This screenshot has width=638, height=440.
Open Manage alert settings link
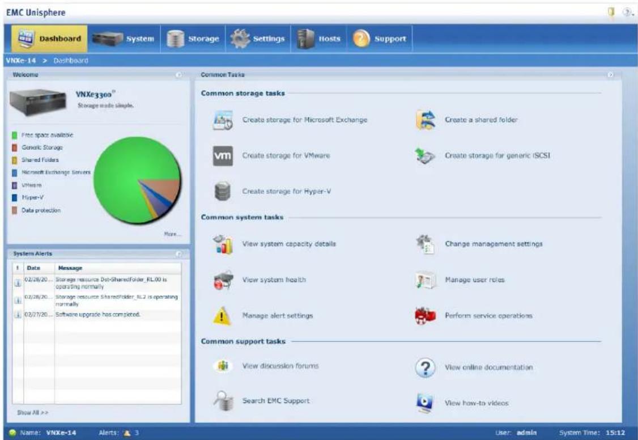278,316
